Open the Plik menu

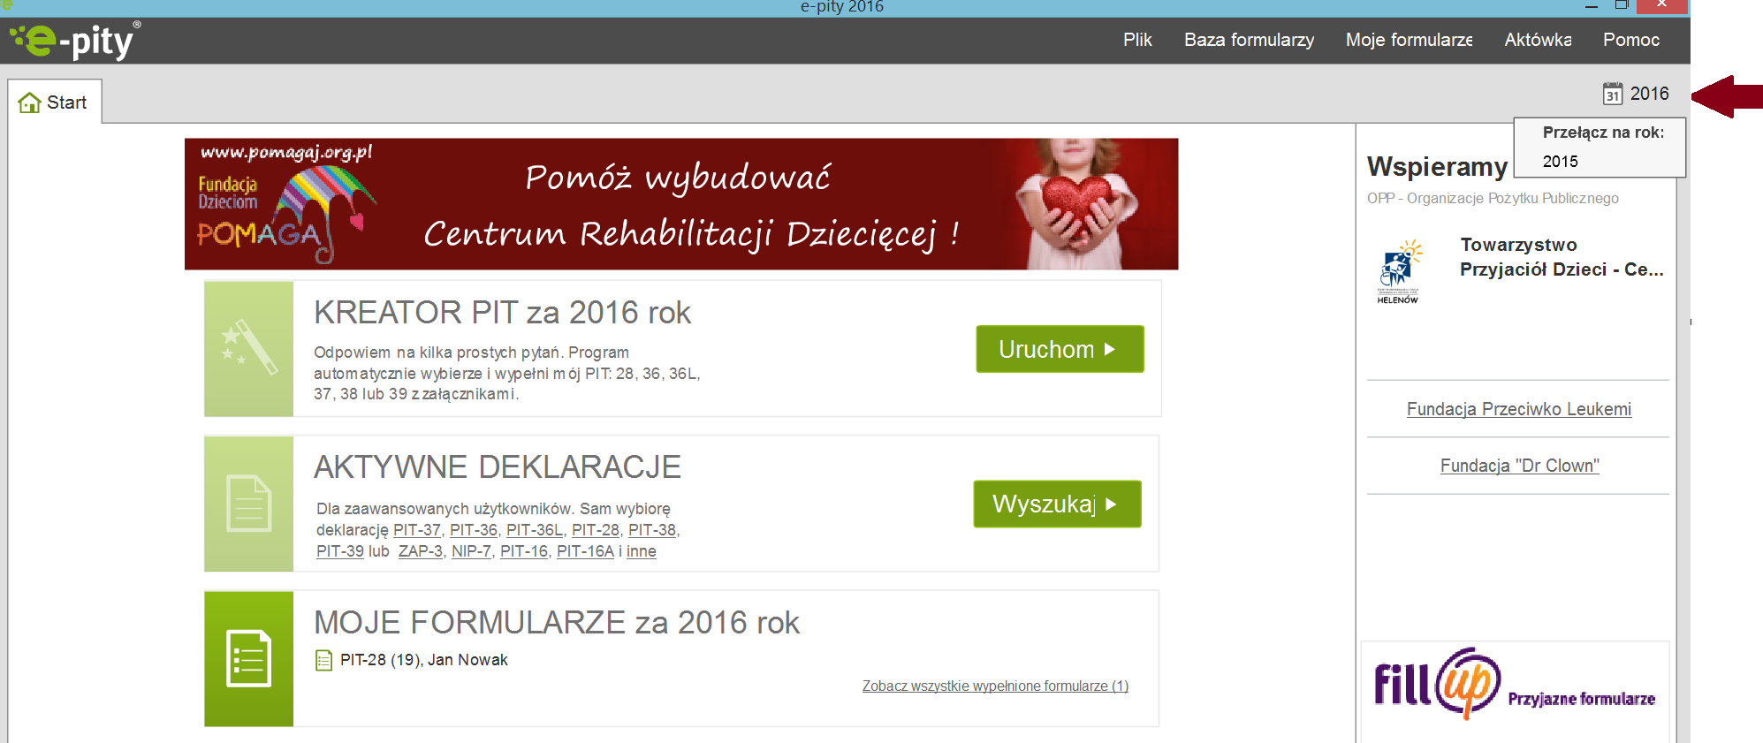[1137, 40]
